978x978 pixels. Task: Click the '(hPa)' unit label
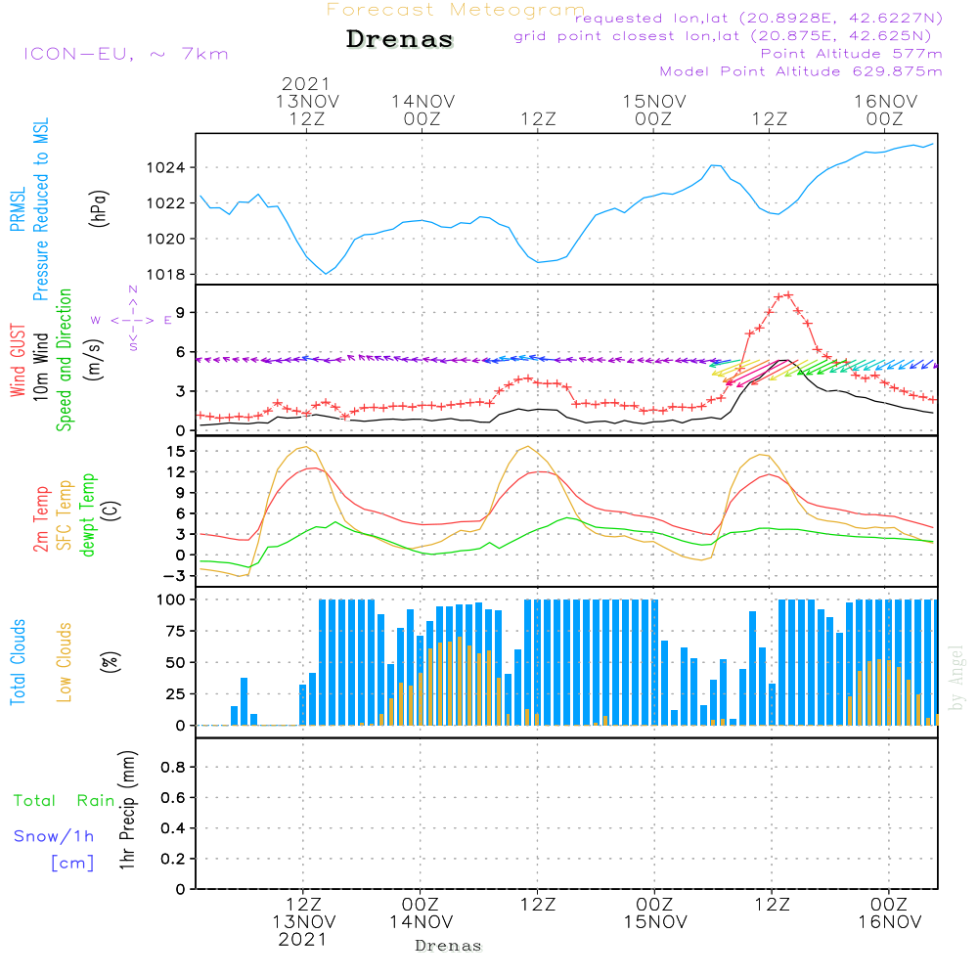[x=99, y=208]
